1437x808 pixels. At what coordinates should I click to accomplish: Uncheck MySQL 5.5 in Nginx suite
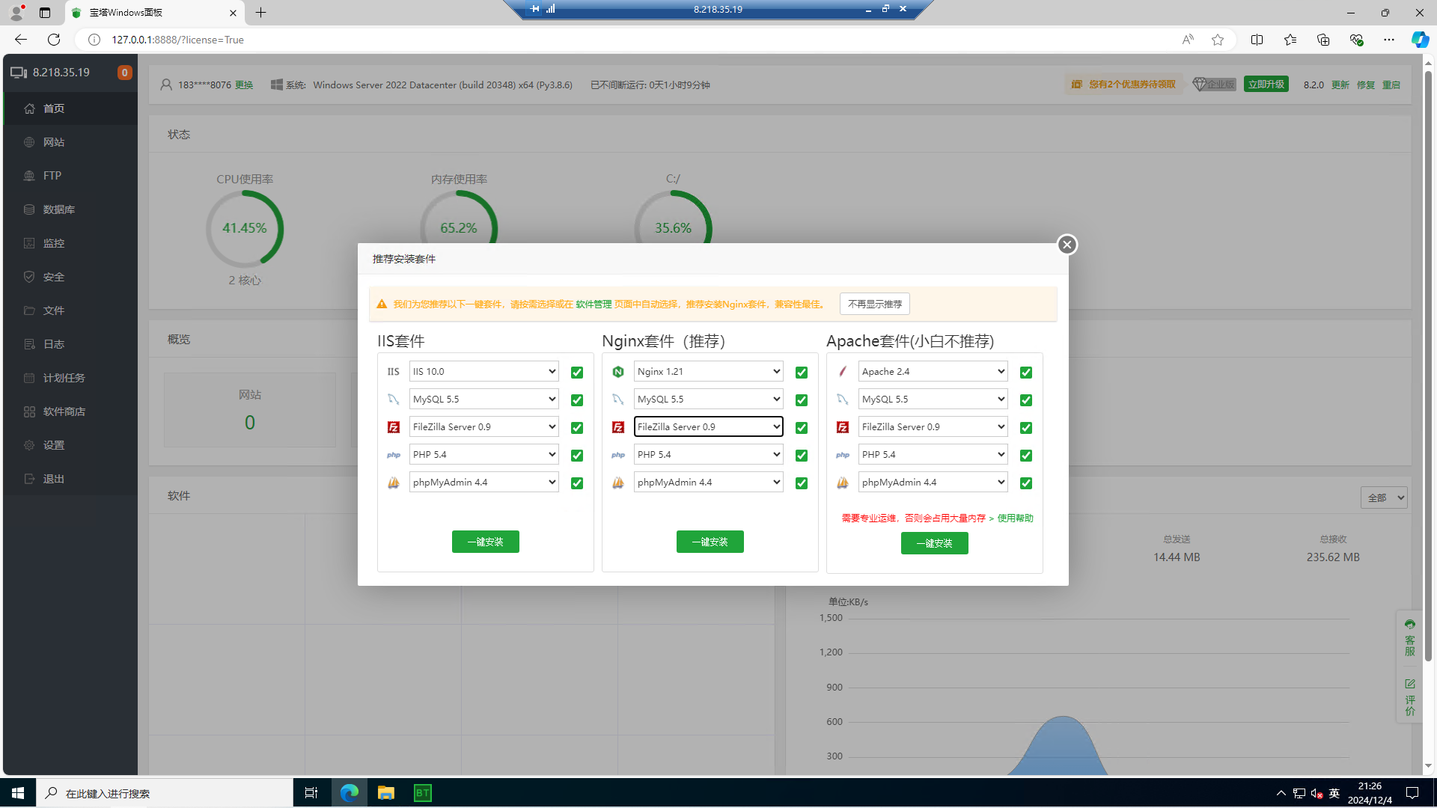(802, 400)
